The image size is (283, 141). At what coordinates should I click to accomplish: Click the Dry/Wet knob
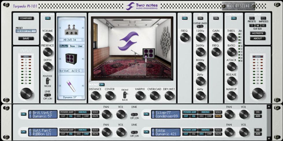click(169, 96)
